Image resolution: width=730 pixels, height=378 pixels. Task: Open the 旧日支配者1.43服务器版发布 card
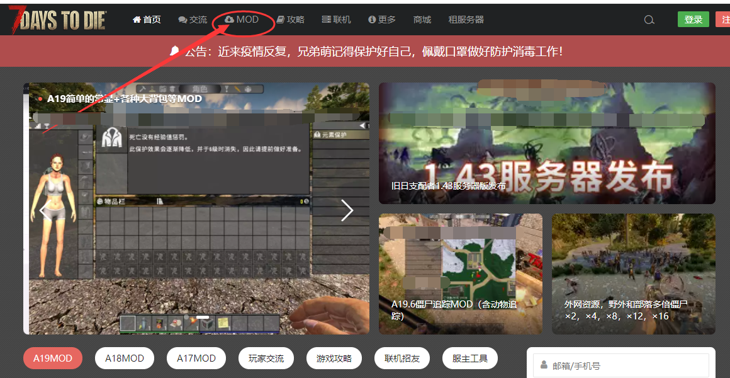(x=547, y=143)
